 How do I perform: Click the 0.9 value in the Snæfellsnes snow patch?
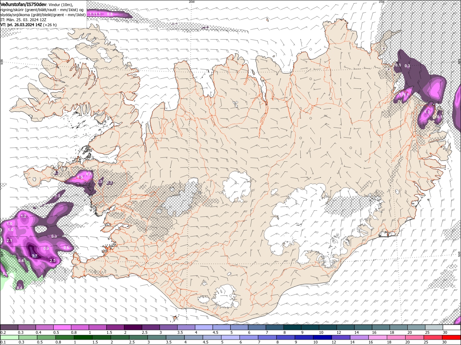(80, 177)
